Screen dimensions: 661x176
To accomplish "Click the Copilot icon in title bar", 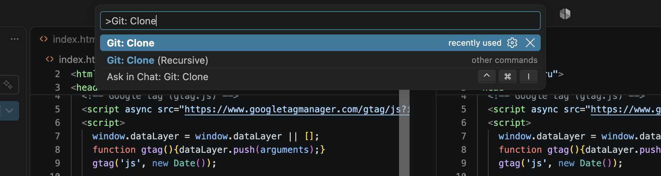I will (565, 14).
